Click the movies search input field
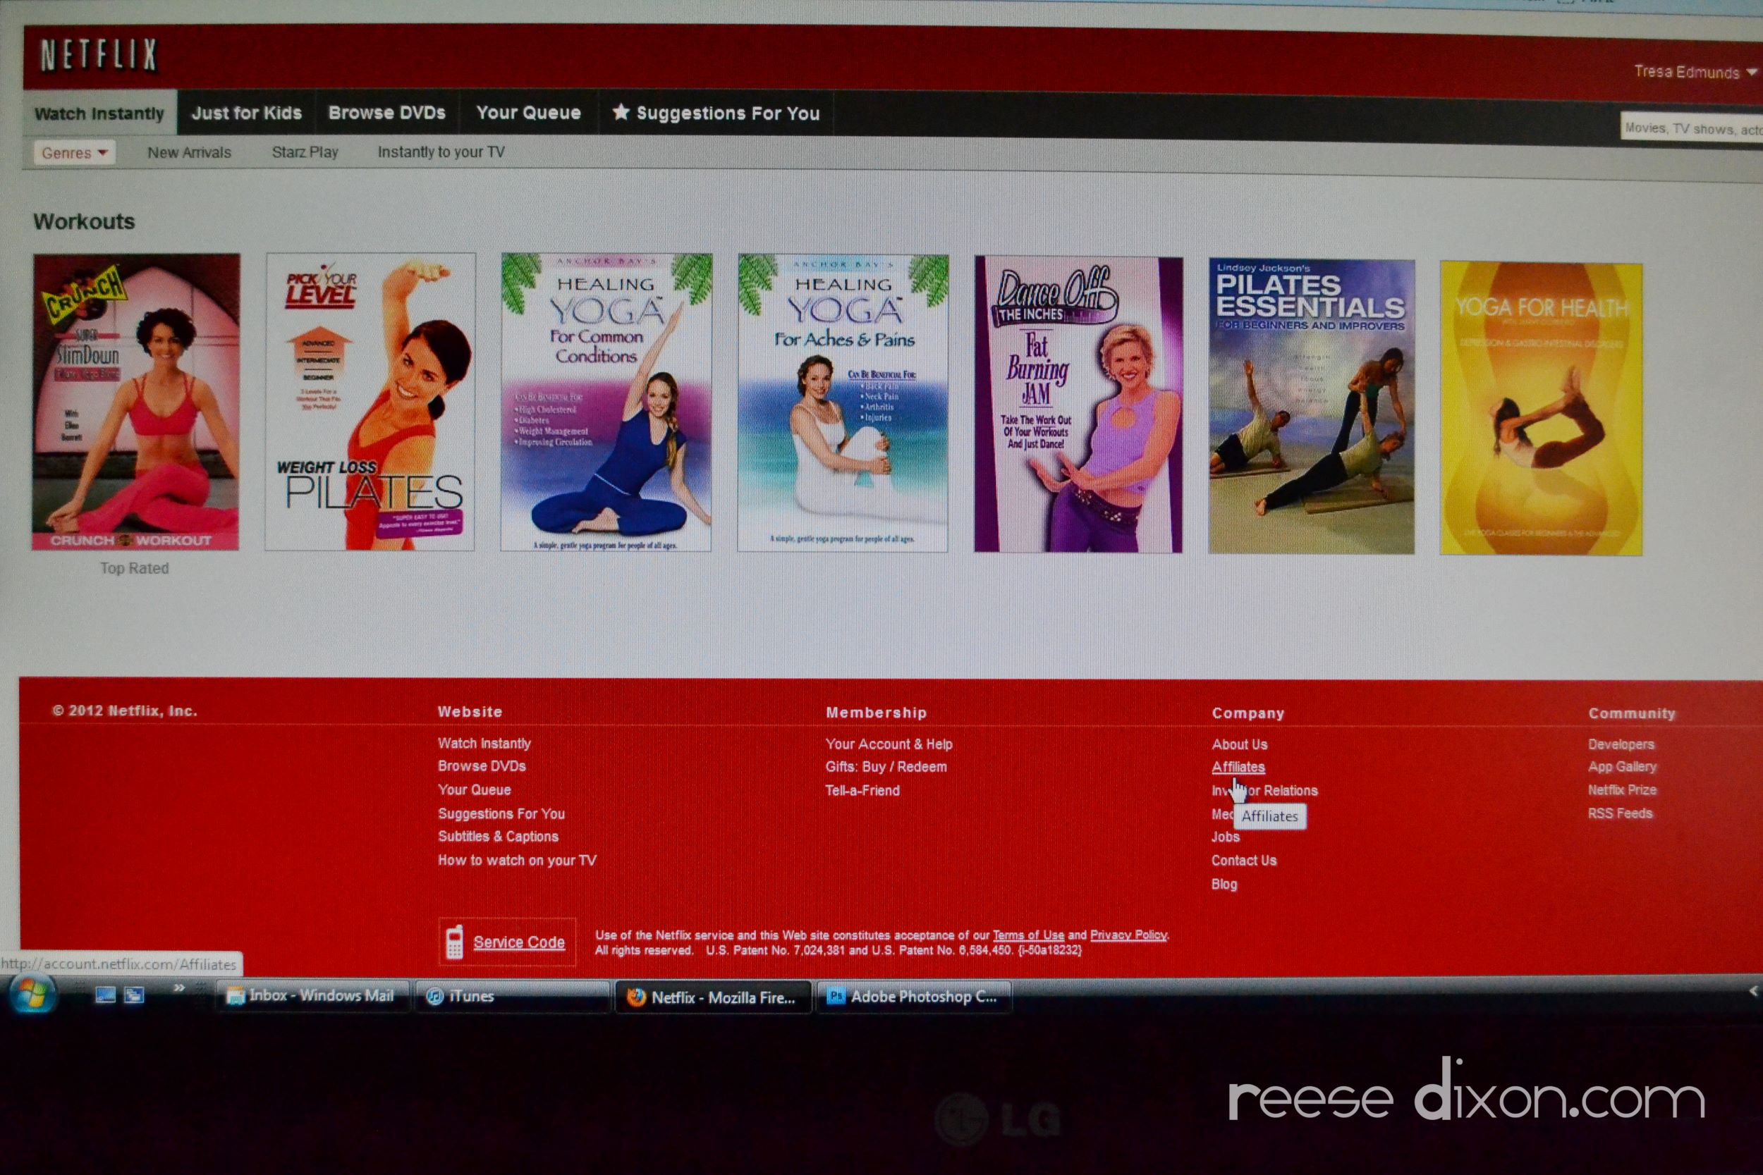The image size is (1763, 1175). (x=1691, y=129)
